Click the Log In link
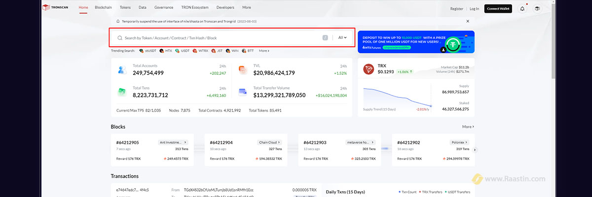The height and width of the screenshot is (197, 592). coord(474,9)
